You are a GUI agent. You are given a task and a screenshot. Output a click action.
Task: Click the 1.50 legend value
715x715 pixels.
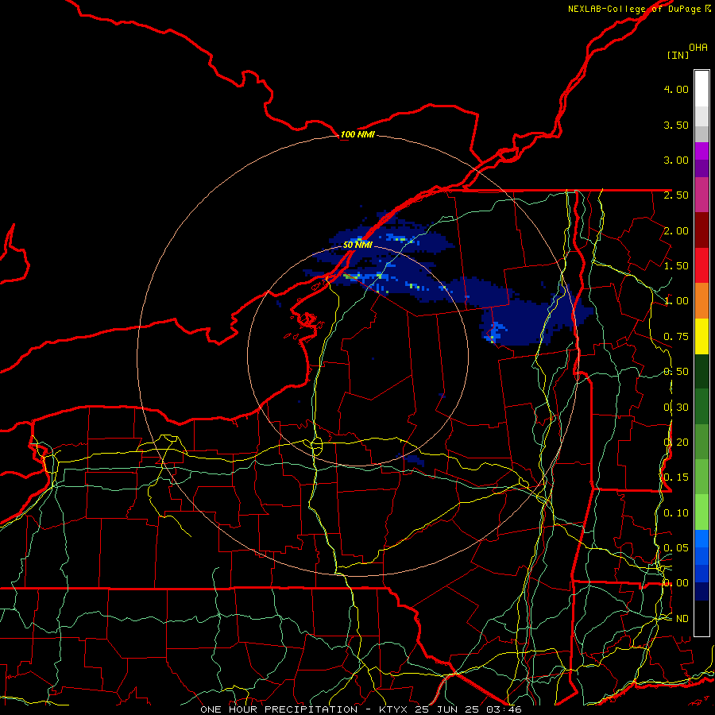[676, 266]
